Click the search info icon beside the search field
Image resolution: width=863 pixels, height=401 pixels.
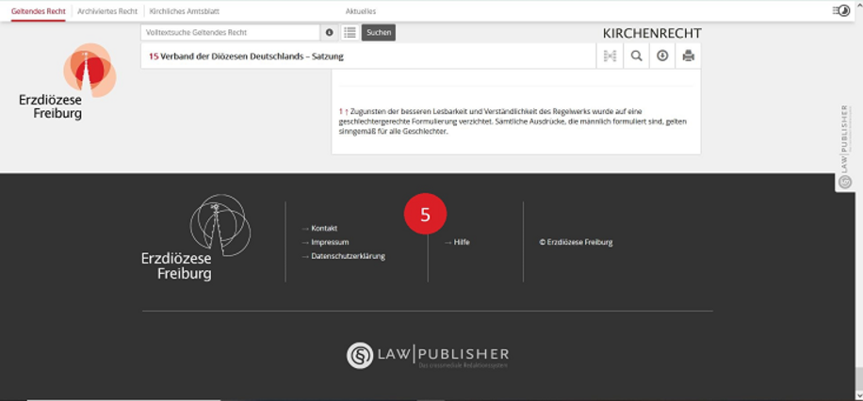click(330, 33)
